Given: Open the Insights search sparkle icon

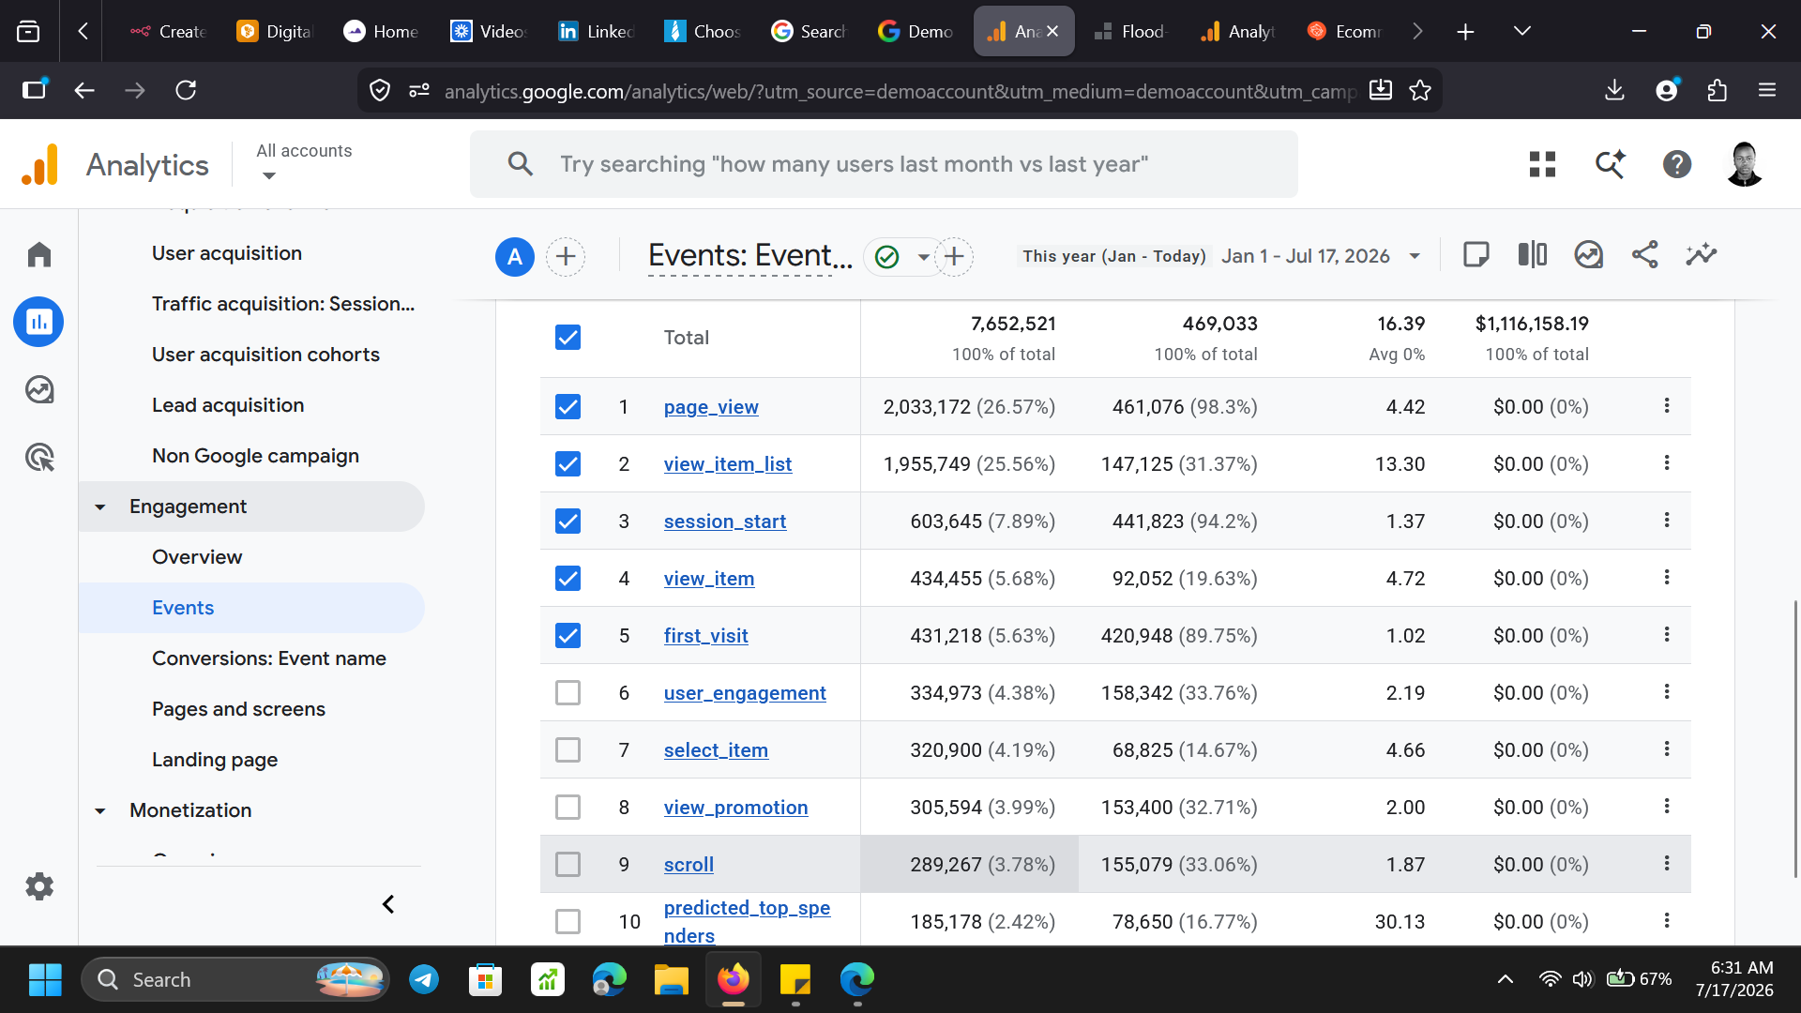Looking at the screenshot, I should tap(1611, 164).
